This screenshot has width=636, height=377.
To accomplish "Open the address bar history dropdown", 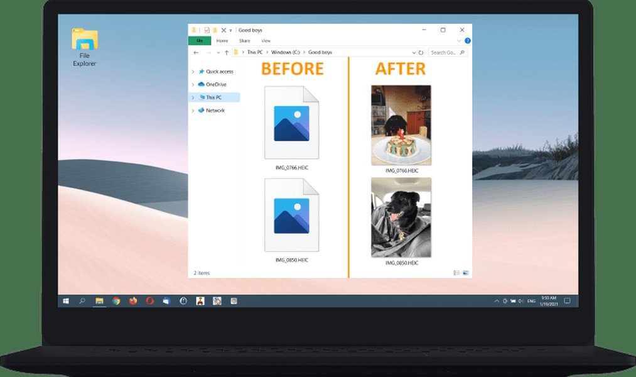I will coord(414,53).
